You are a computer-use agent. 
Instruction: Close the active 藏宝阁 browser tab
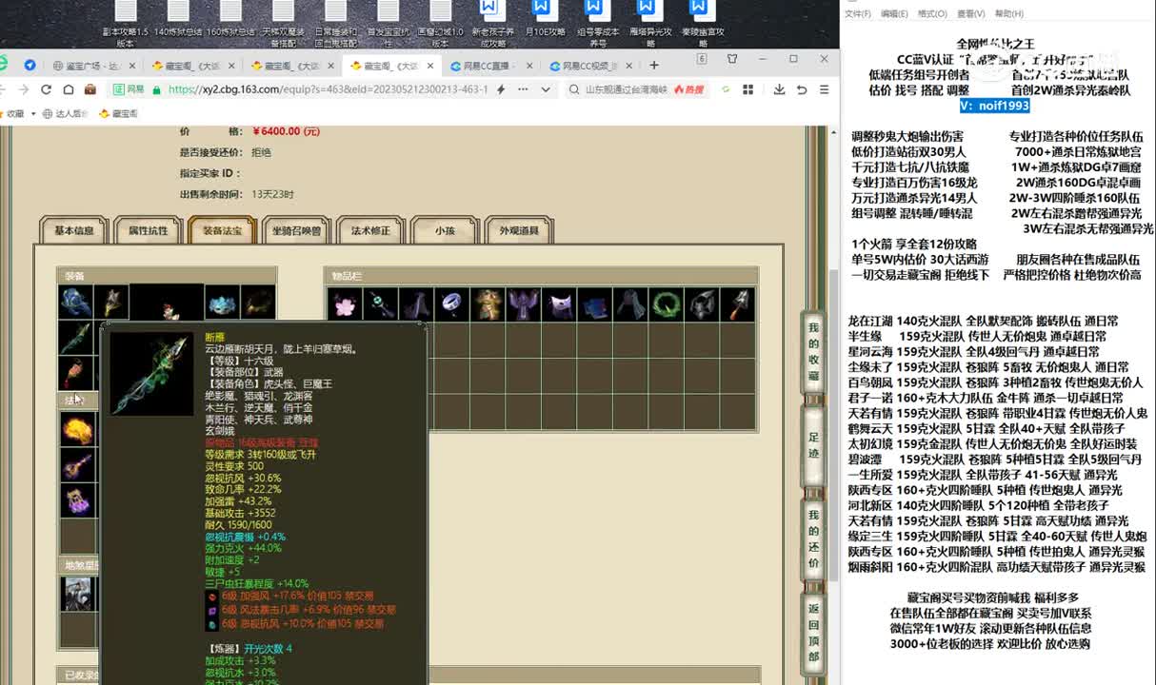[x=430, y=66]
